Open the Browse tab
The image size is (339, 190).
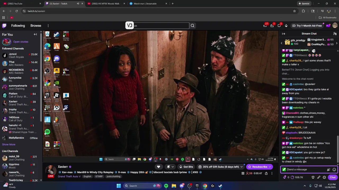click(x=36, y=26)
